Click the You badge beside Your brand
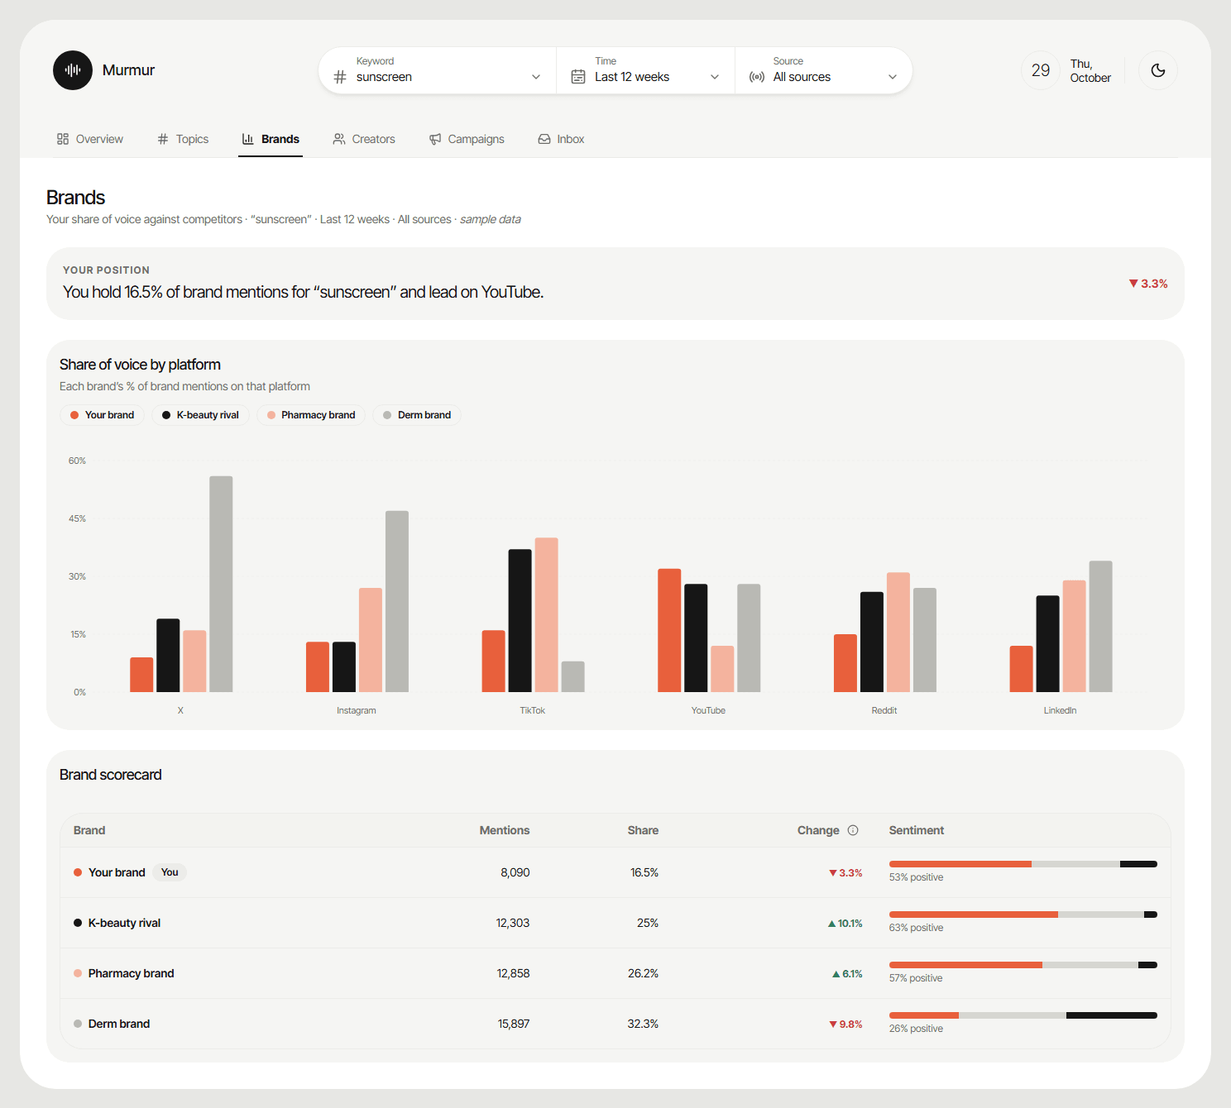 pyautogui.click(x=170, y=872)
